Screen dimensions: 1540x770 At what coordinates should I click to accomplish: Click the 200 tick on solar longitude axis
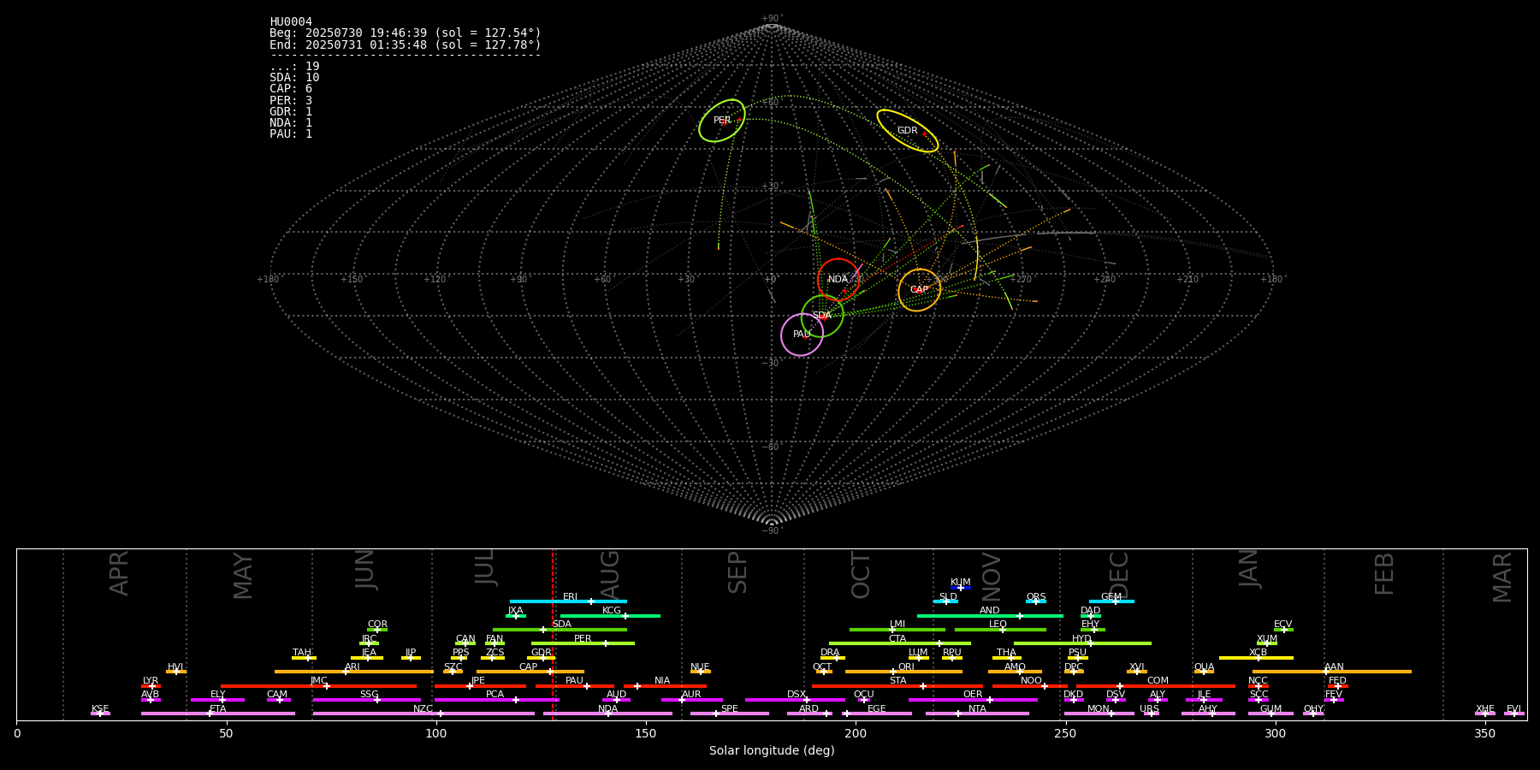pyautogui.click(x=856, y=733)
